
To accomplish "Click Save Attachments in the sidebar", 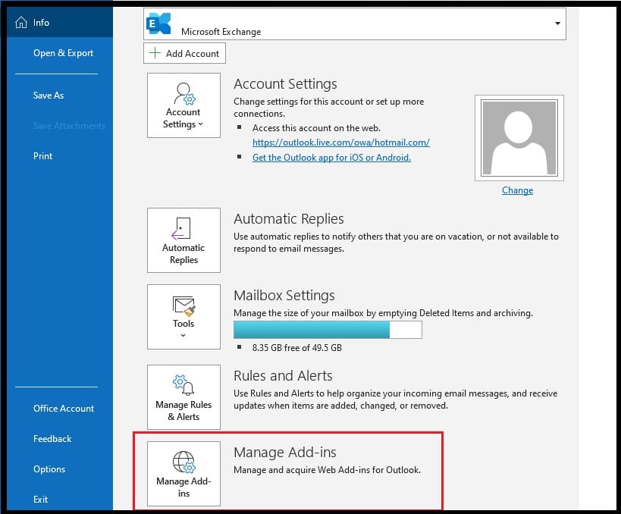I will click(x=69, y=126).
